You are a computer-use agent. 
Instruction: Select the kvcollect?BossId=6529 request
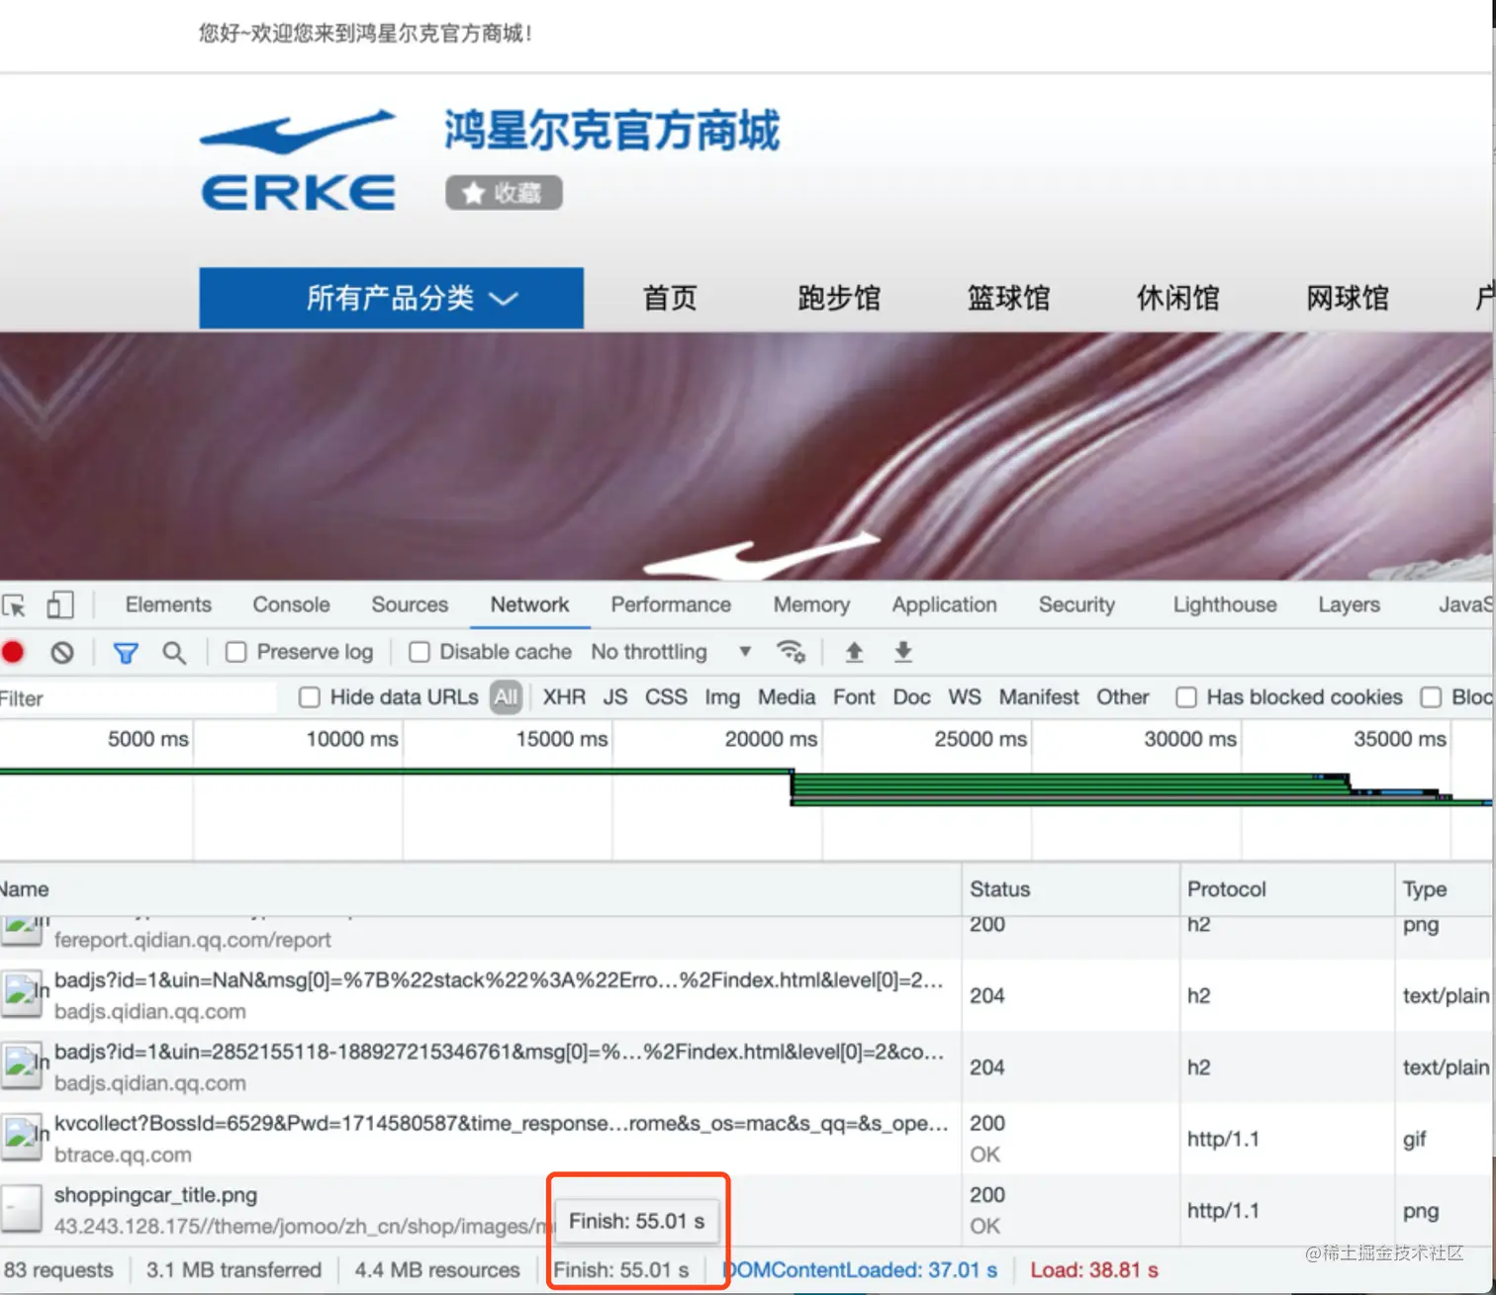[748, 1139]
